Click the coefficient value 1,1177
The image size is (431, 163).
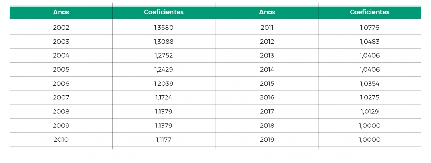click(x=164, y=140)
